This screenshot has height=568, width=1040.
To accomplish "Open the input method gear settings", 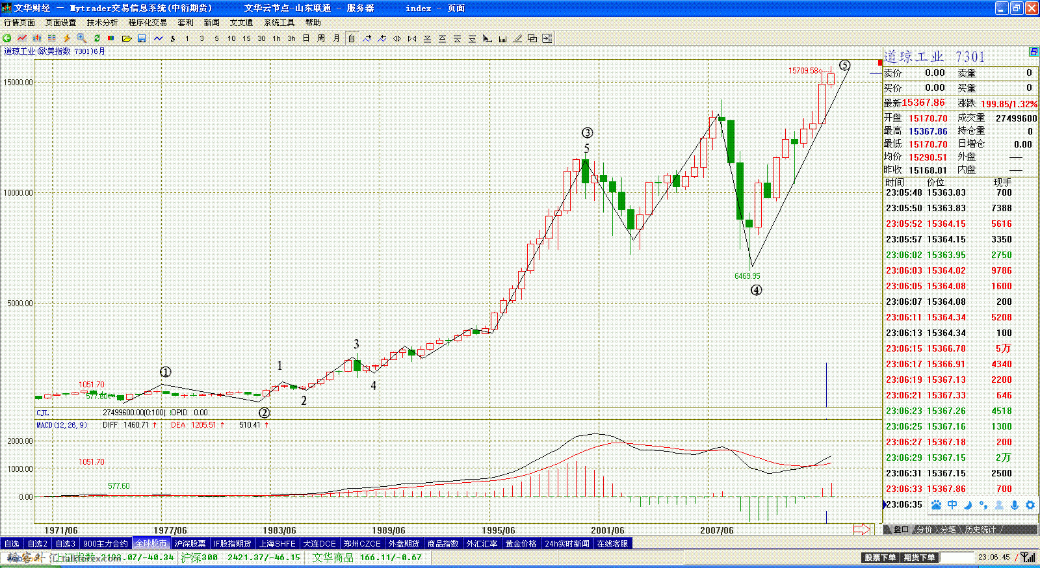I will click(x=1030, y=505).
